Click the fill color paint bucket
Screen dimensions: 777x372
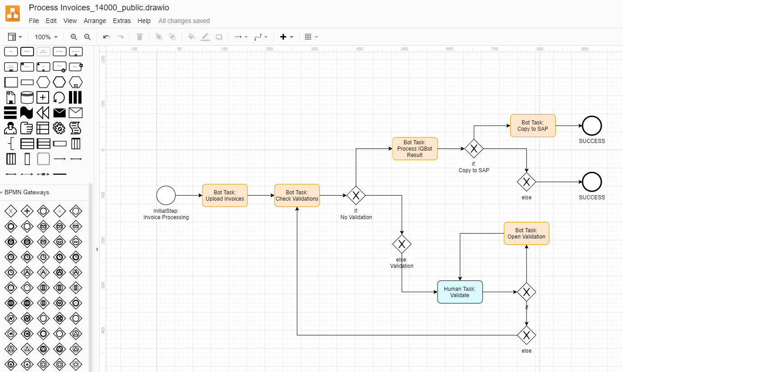click(192, 37)
